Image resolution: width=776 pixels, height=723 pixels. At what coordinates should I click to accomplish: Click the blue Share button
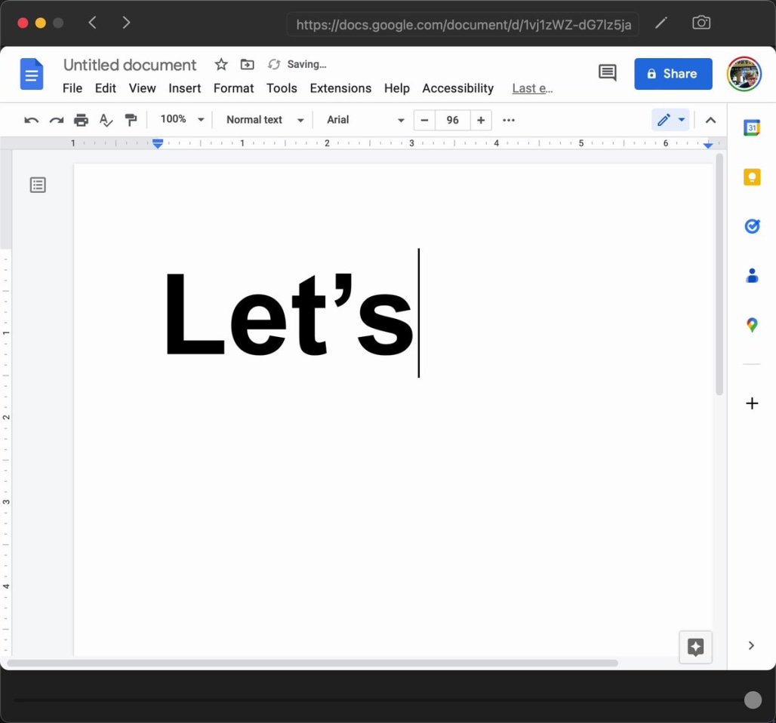point(673,74)
